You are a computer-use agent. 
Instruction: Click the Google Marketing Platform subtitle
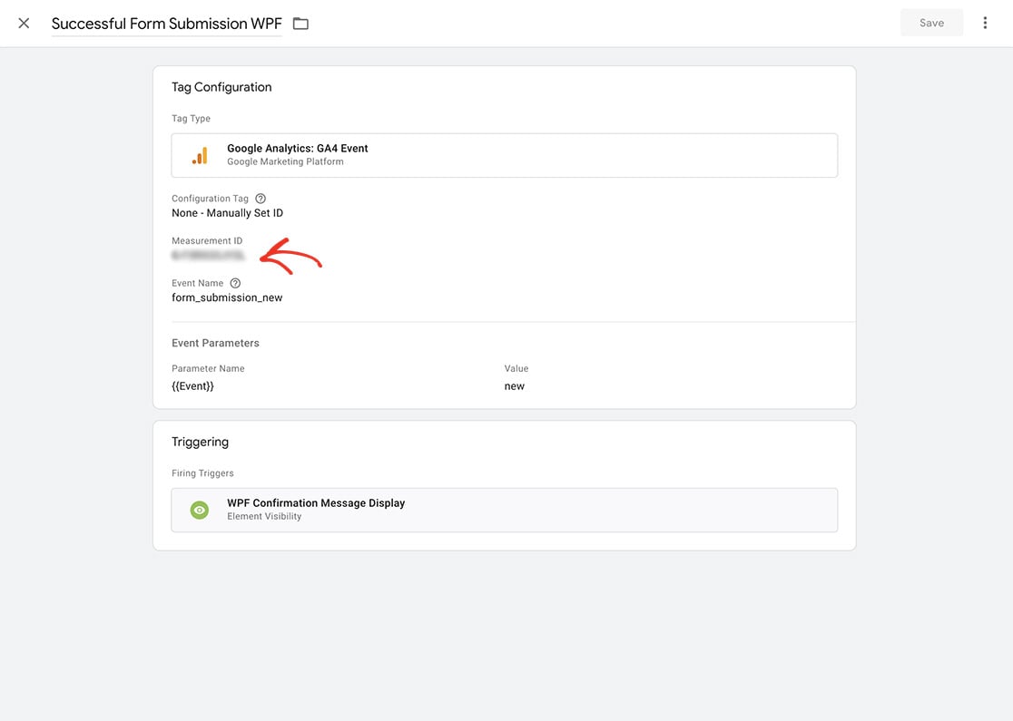[x=285, y=162]
